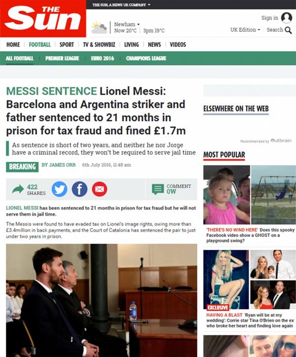Click the Search magnifying glass icon
Image resolution: width=296 pixels, height=357 pixels.
point(288,30)
